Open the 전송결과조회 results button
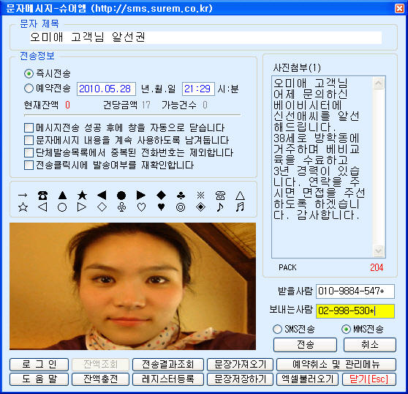 click(168, 364)
